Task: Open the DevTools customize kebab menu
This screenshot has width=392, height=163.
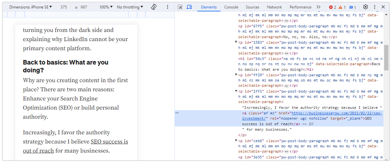Action: tap(375, 7)
